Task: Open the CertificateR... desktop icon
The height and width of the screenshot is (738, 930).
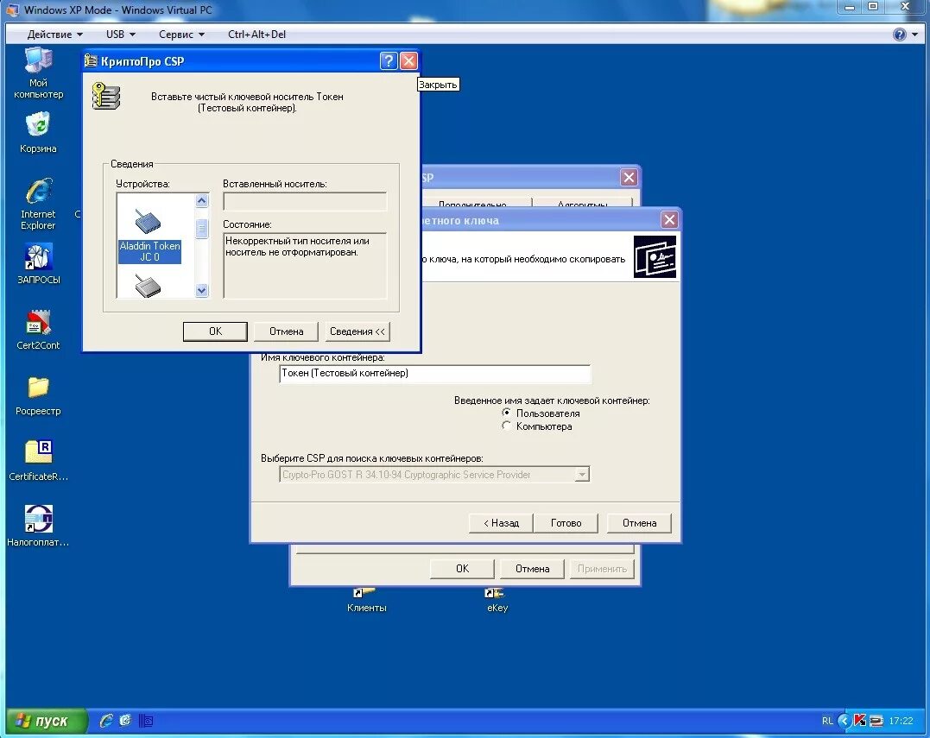Action: click(39, 461)
